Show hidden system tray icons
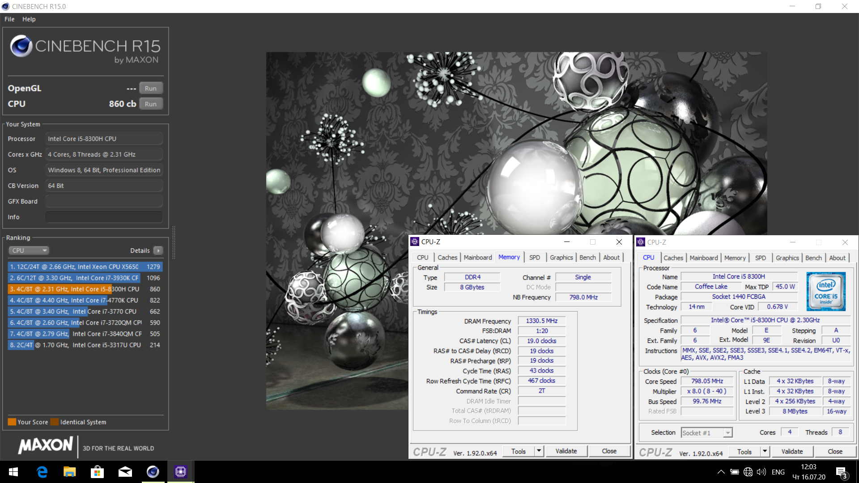The height and width of the screenshot is (483, 859). click(721, 472)
